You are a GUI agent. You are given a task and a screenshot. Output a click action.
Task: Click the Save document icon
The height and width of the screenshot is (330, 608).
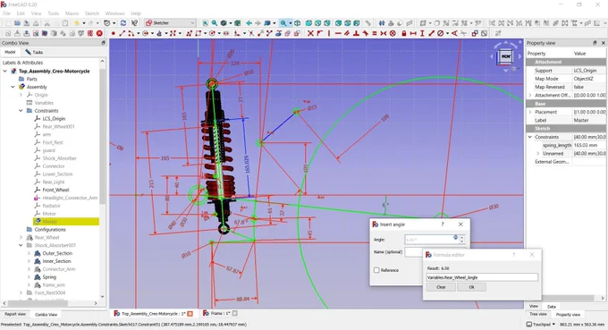click(26, 23)
